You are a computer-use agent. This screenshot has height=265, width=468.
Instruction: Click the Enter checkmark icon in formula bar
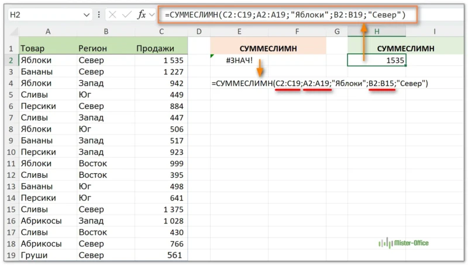coord(127,15)
